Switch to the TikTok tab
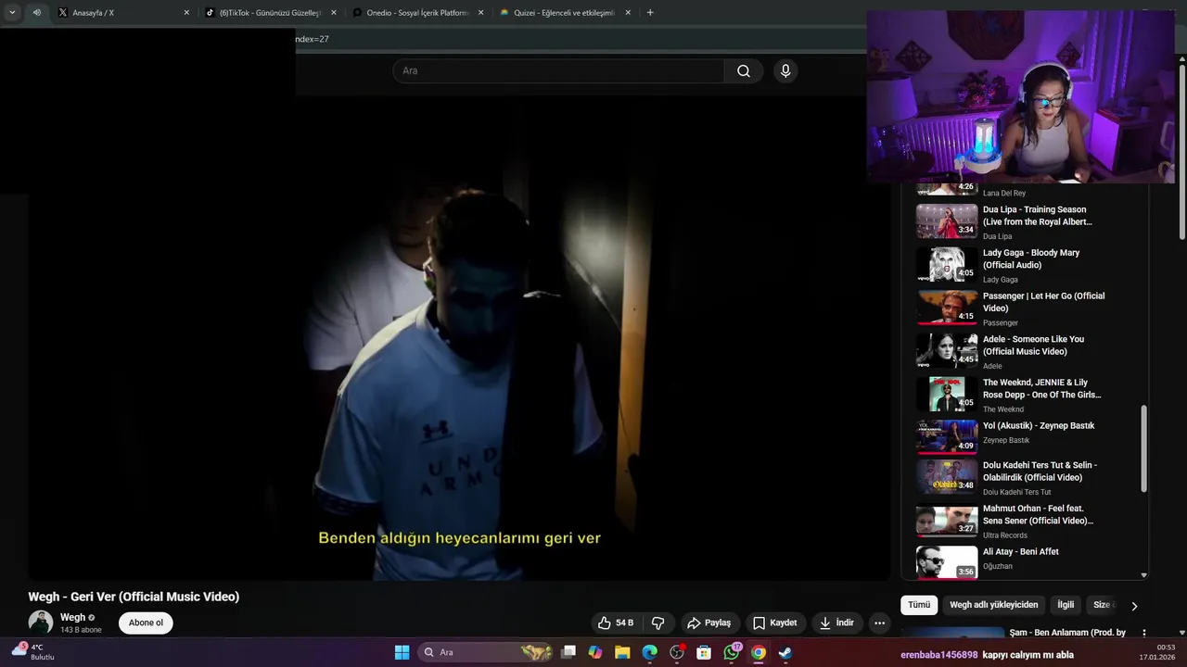This screenshot has width=1187, height=667. coord(269,13)
